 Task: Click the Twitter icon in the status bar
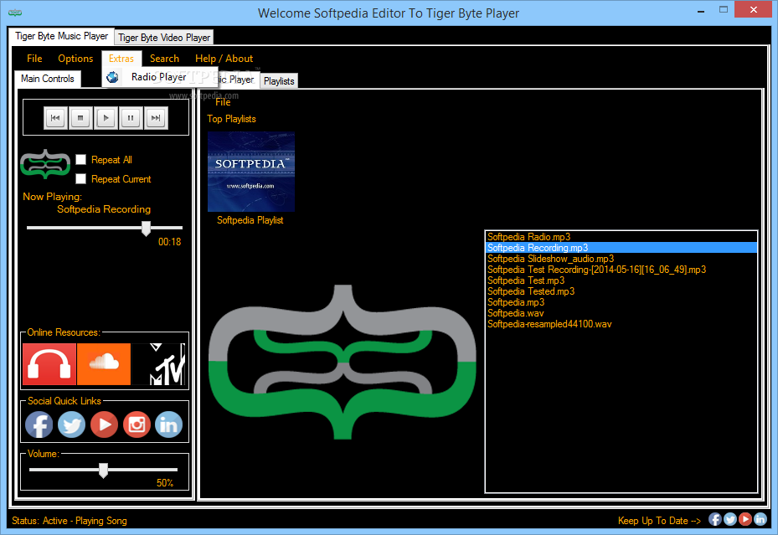[730, 519]
